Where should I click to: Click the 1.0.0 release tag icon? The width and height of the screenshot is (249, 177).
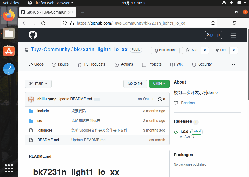click(x=176, y=132)
